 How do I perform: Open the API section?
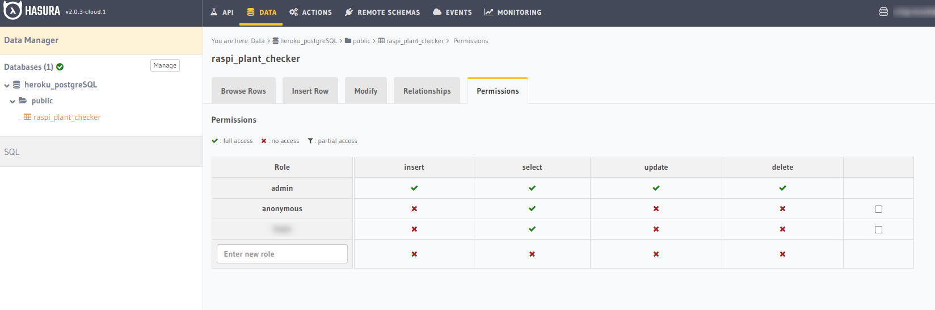tap(222, 12)
